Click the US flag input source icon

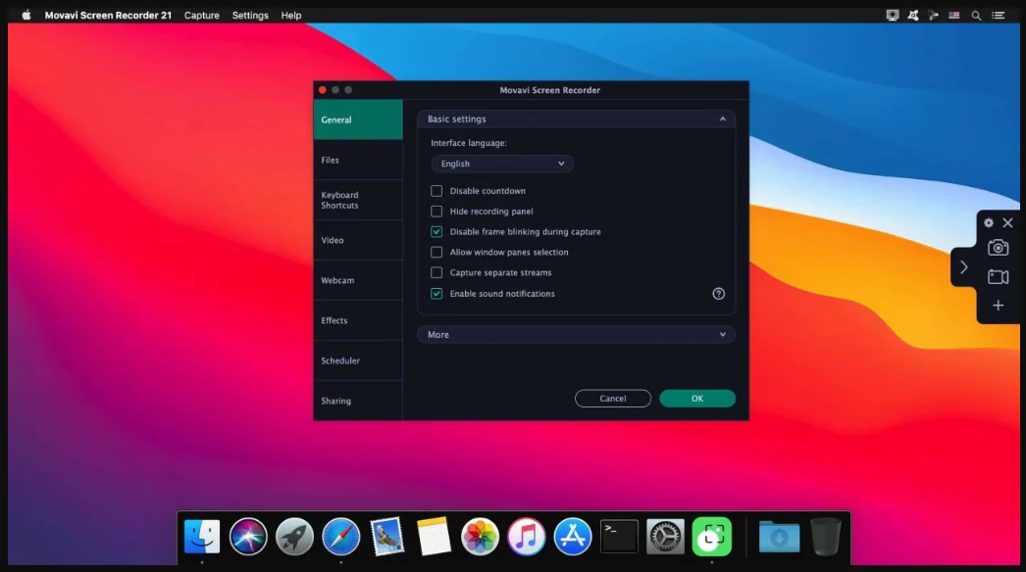tap(954, 15)
